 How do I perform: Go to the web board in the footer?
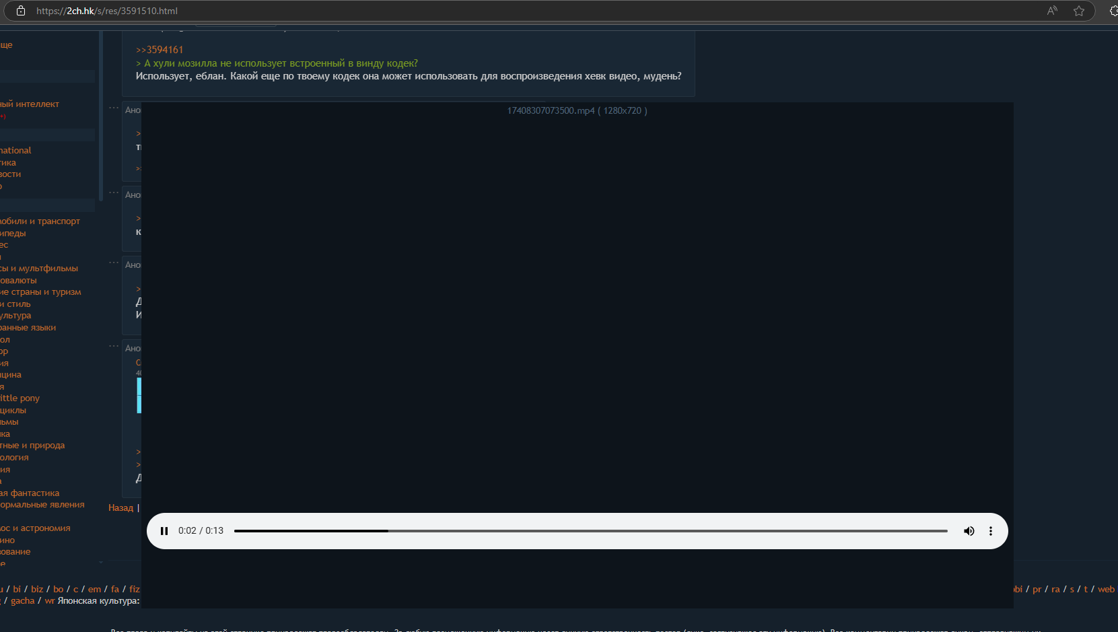[1107, 589]
